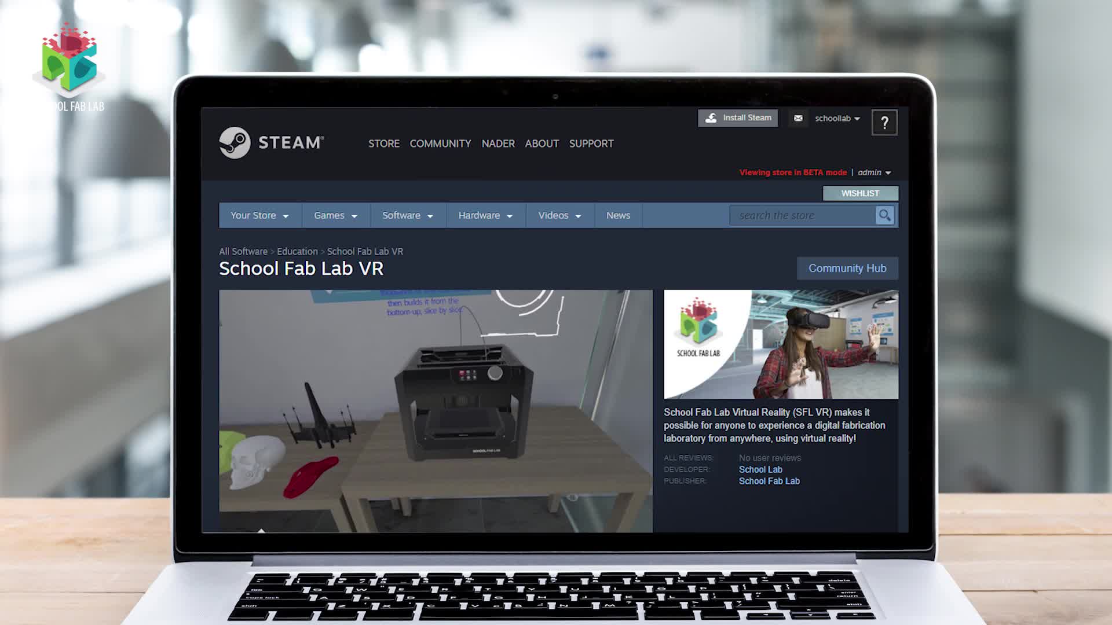This screenshot has width=1112, height=625.
Task: Follow the School Lab developer link
Action: point(760,469)
